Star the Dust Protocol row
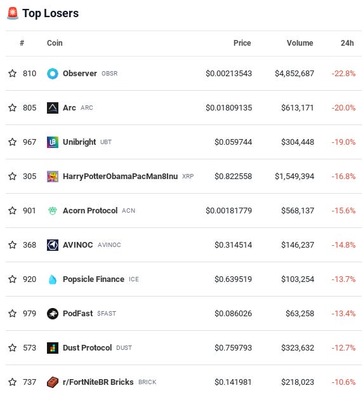363x395 pixels. point(12,347)
